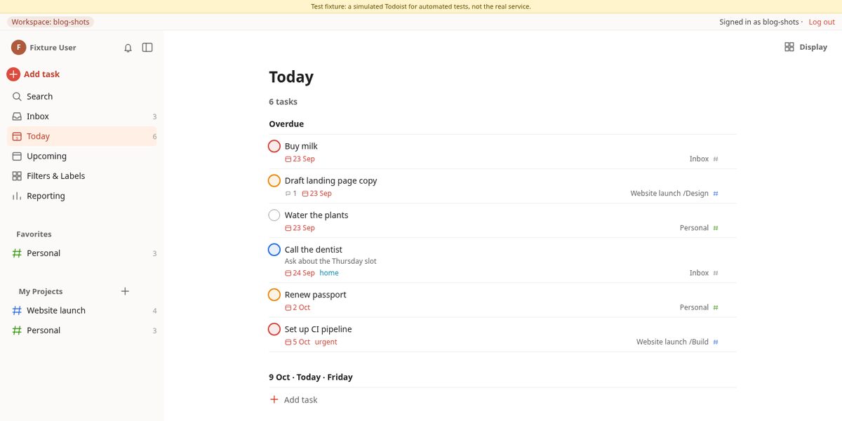Add a project with the plus icon
This screenshot has height=421, width=842.
tap(125, 291)
